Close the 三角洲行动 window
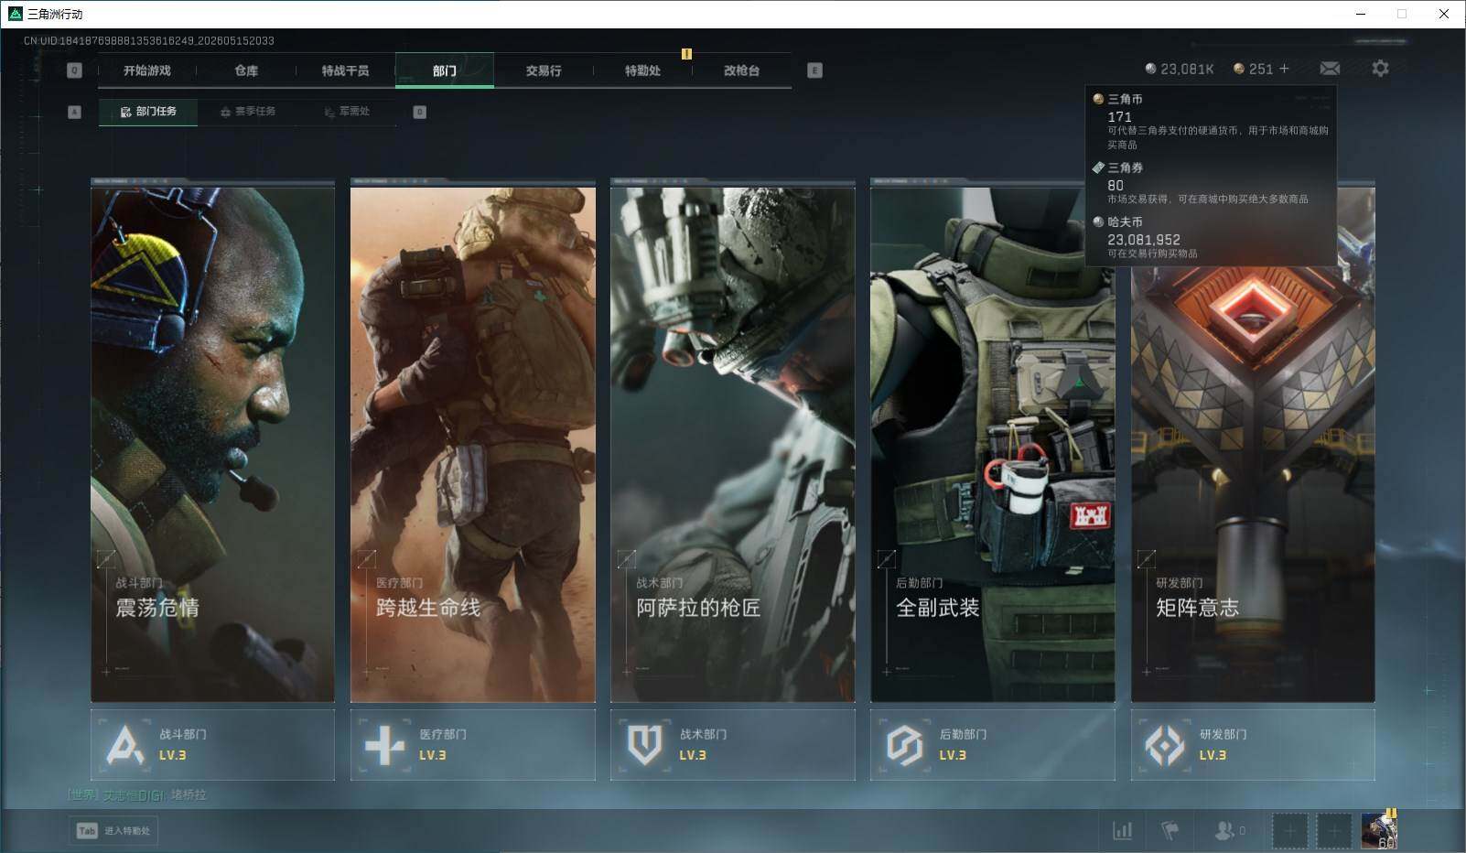Viewport: 1466px width, 853px height. pos(1444,14)
